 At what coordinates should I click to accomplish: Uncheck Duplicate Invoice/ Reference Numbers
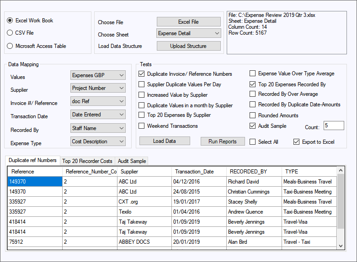click(x=142, y=73)
